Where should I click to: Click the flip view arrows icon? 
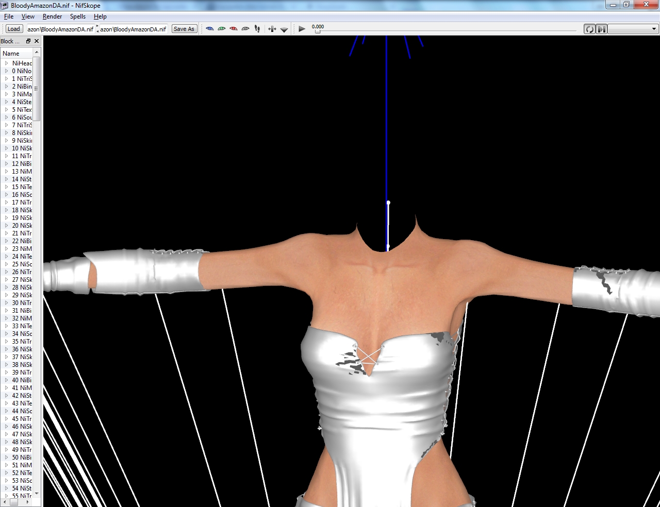coord(272,29)
